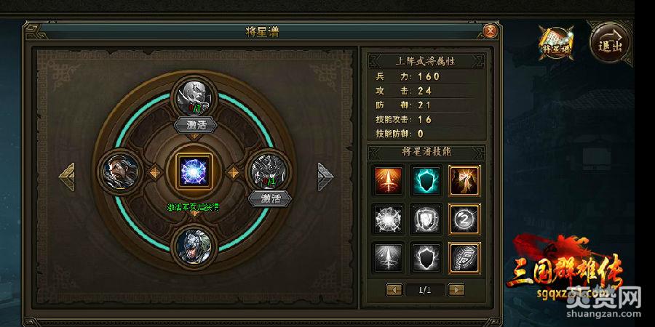Close the 将星谱 panel
The height and width of the screenshot is (327, 655).
[491, 31]
